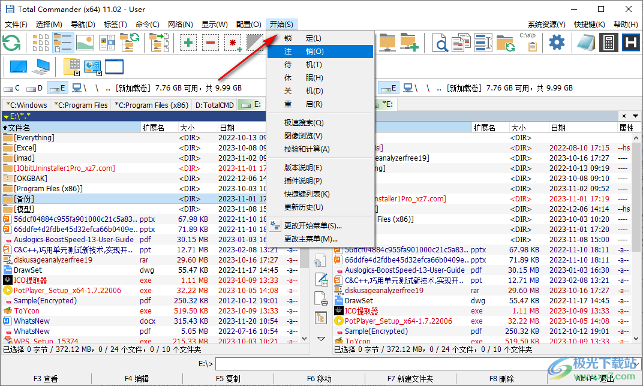Open dropdown of the folder grid toolbar button

pos(77,74)
